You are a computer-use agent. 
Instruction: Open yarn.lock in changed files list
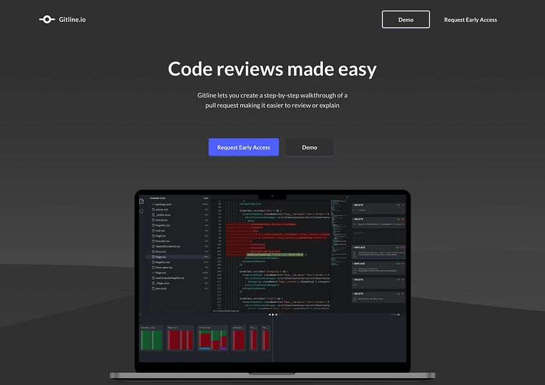pos(161,288)
